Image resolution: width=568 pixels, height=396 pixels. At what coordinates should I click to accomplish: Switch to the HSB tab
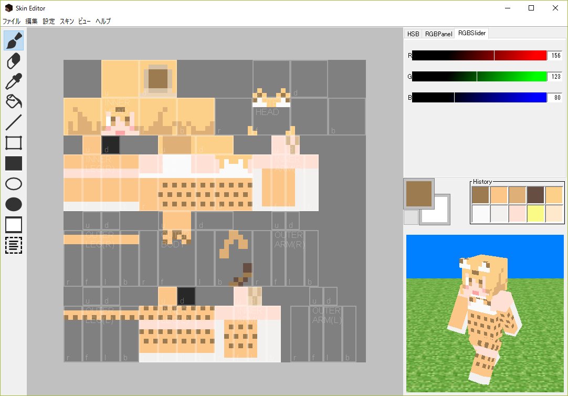413,33
